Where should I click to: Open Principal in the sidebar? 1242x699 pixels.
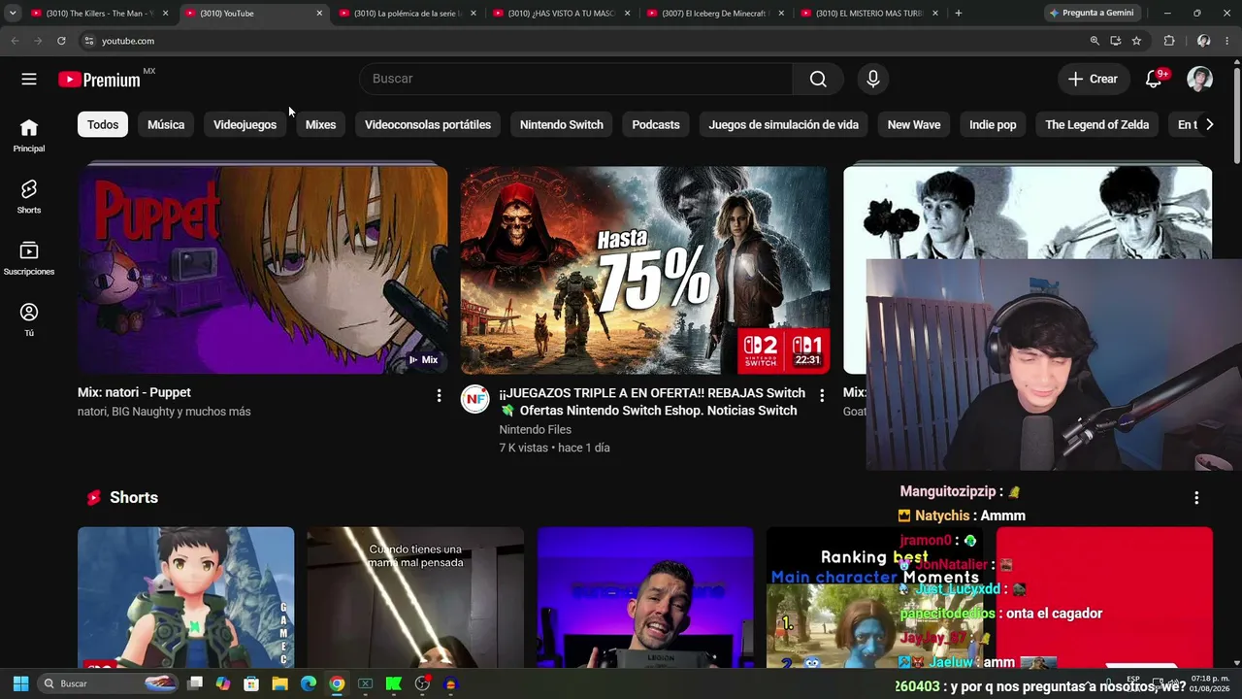click(29, 136)
